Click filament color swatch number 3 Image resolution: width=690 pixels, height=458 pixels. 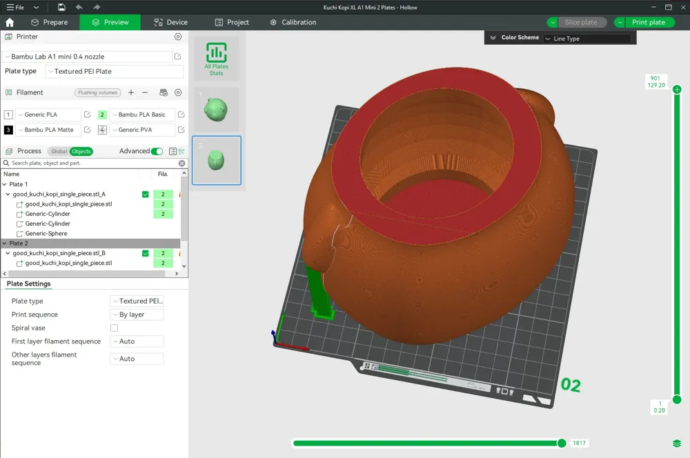click(8, 130)
